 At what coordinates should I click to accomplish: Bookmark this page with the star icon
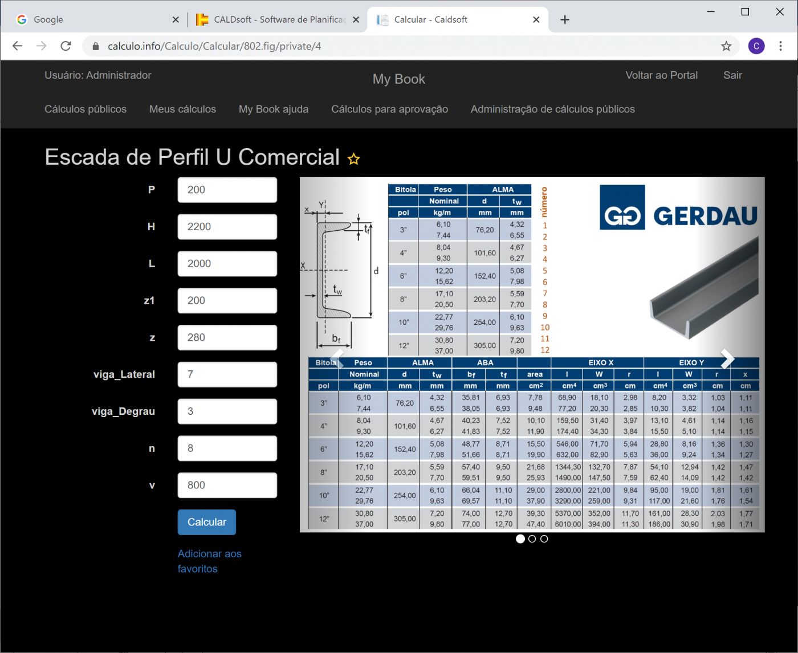(726, 46)
